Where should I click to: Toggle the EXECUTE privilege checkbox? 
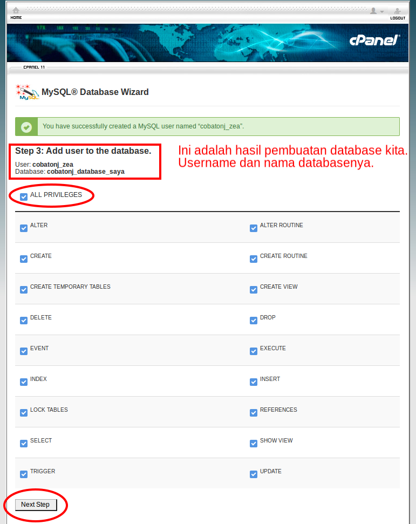pyautogui.click(x=254, y=351)
